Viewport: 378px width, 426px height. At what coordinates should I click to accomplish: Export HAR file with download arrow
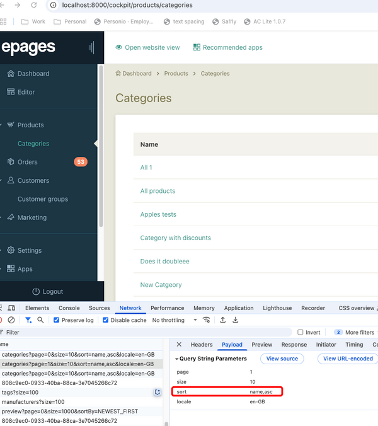point(235,319)
